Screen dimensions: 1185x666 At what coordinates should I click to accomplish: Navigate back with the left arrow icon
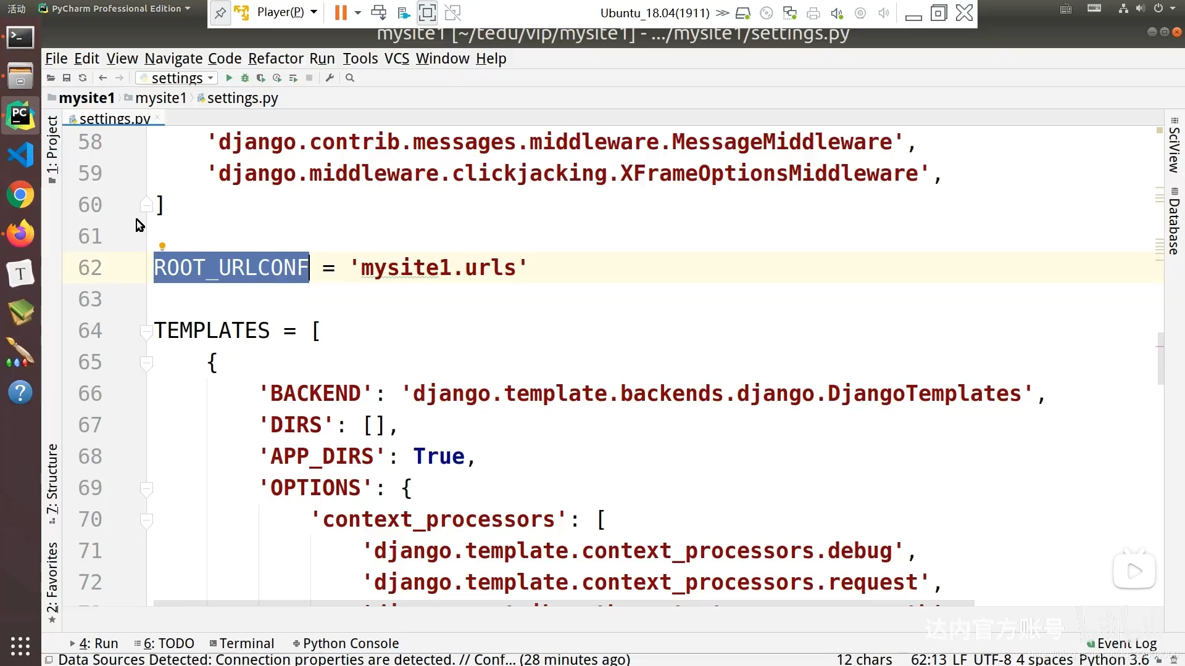point(103,78)
